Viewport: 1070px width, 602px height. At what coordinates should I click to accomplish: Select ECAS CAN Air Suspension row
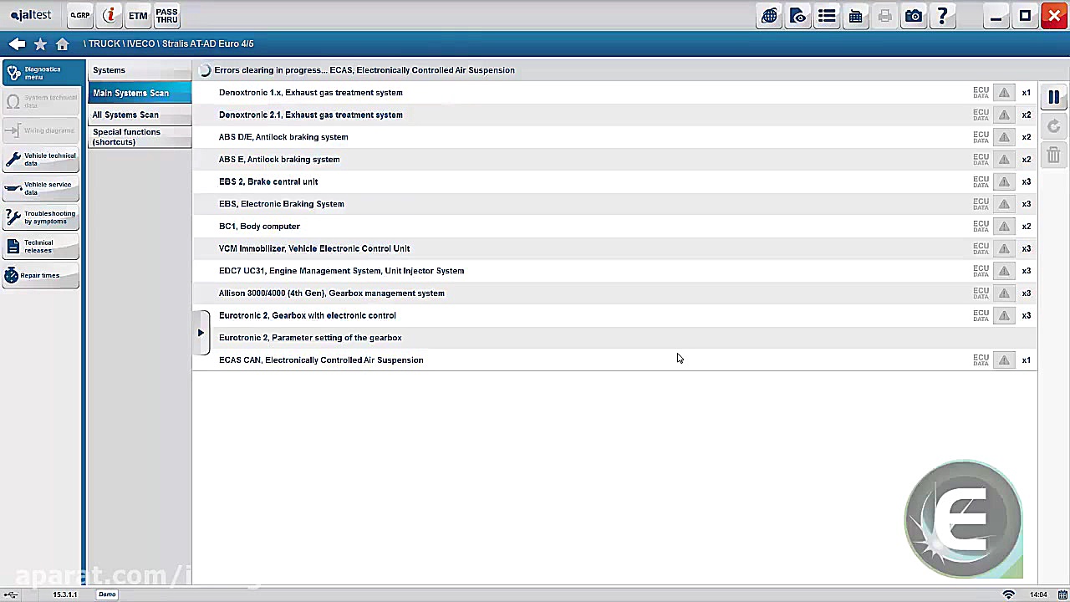click(614, 360)
